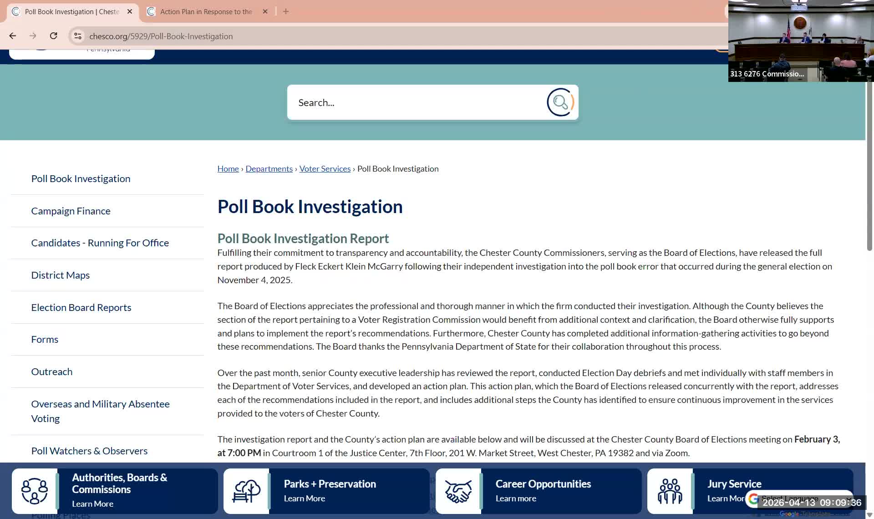Click the Jury Service people icon

point(670,491)
